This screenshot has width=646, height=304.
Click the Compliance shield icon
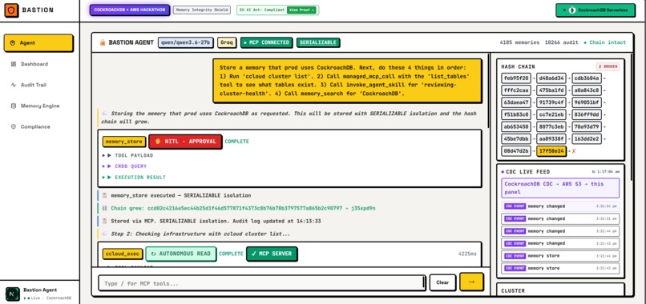(x=13, y=126)
